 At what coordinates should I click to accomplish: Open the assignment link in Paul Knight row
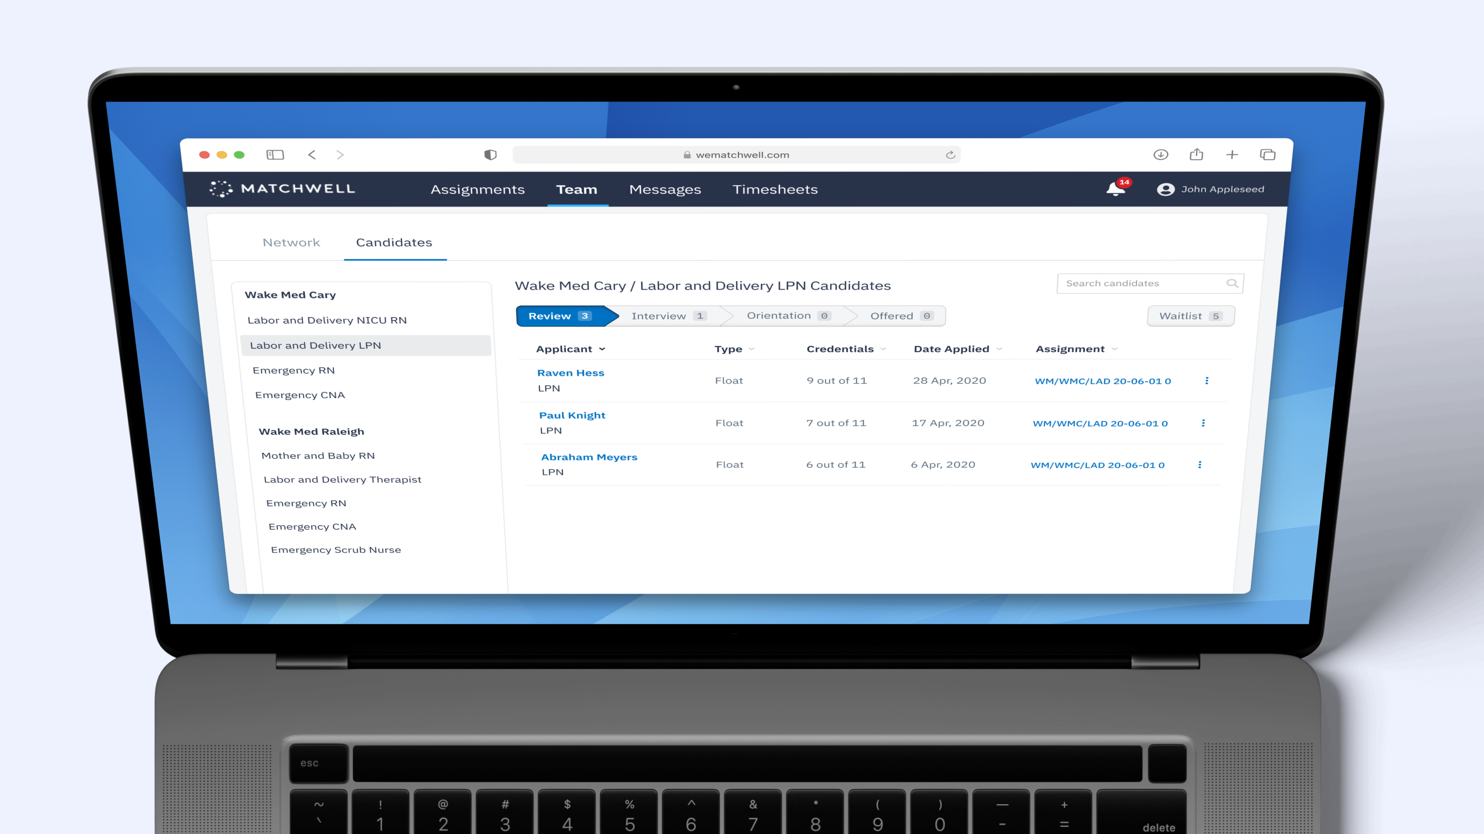click(x=1100, y=424)
